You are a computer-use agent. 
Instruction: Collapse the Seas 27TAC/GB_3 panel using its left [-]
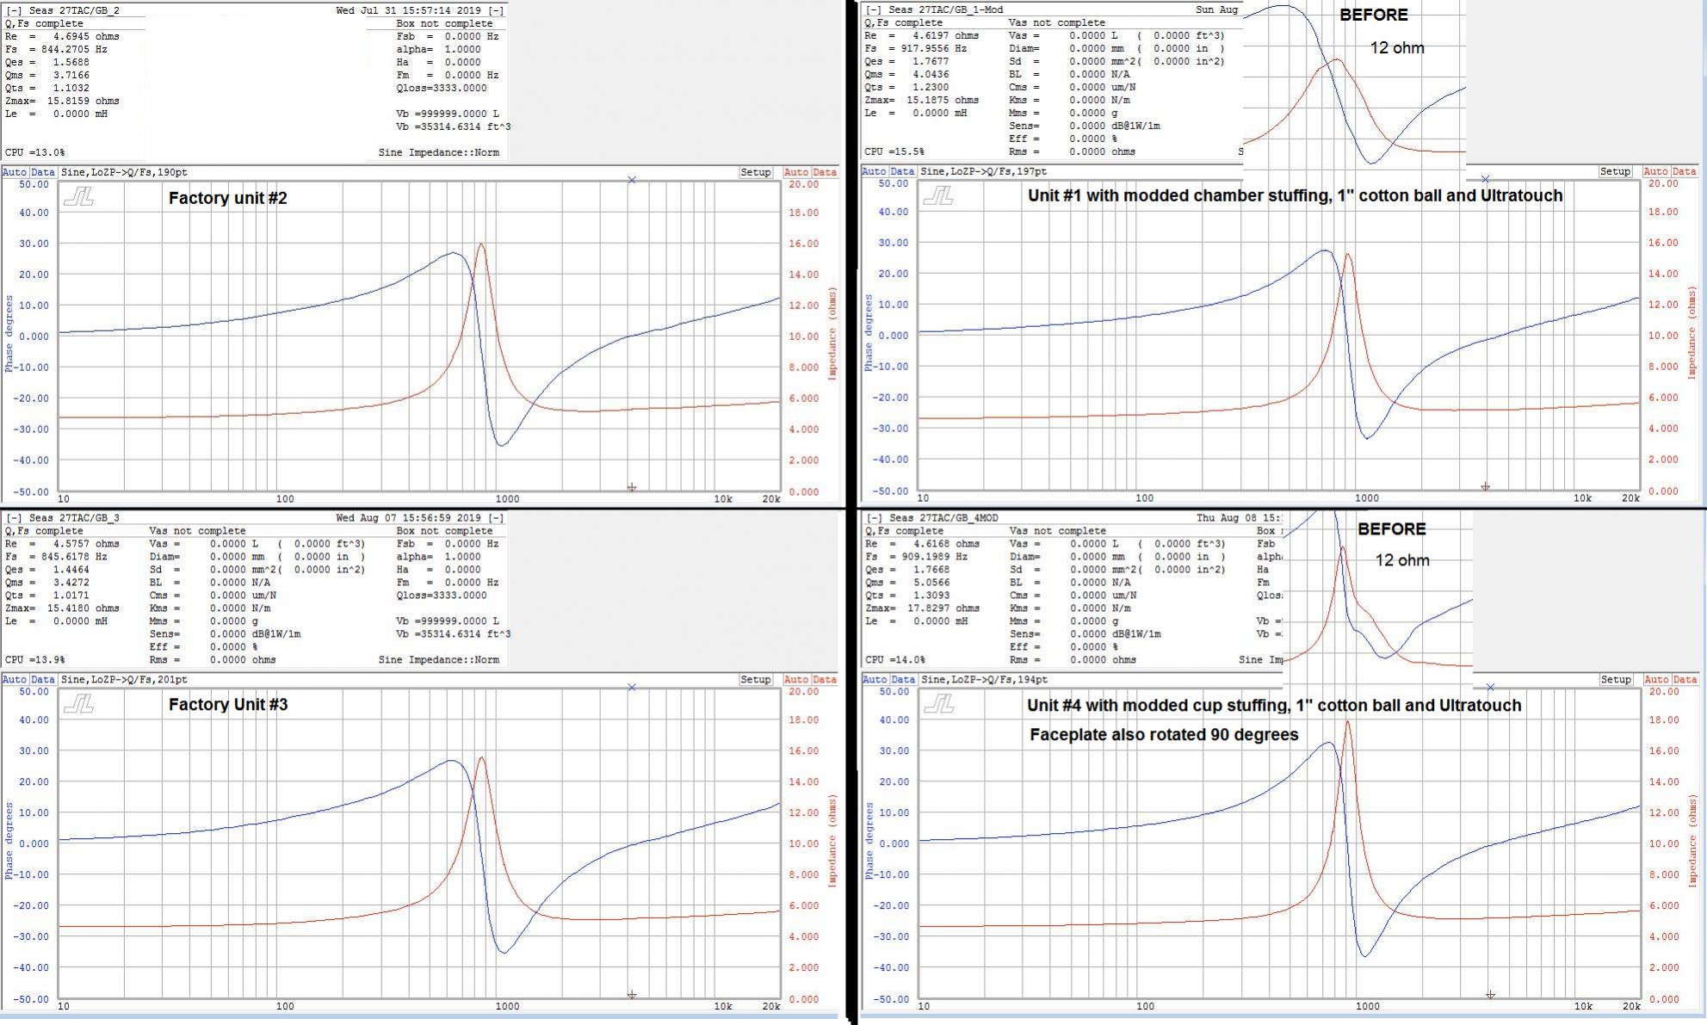pyautogui.click(x=14, y=518)
